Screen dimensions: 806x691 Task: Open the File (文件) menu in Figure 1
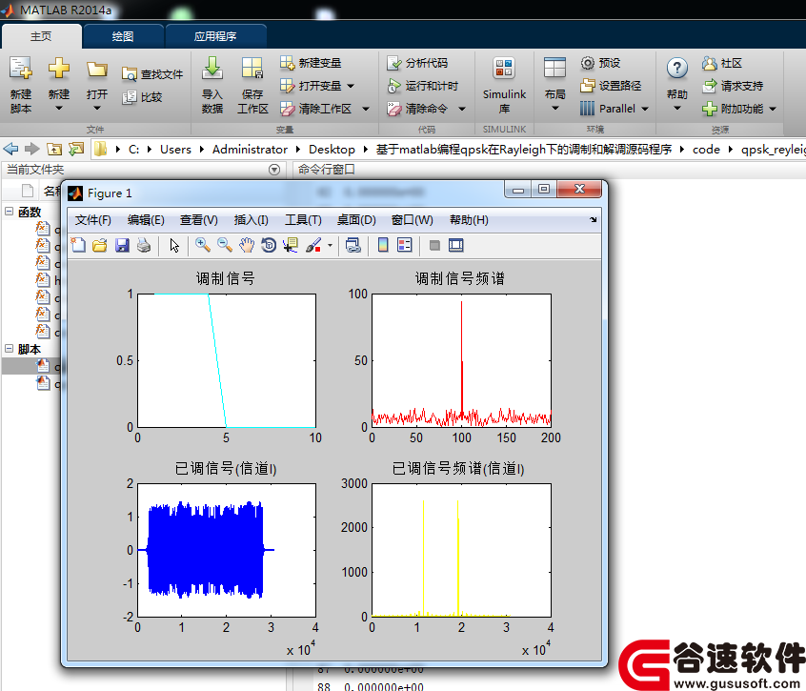tap(93, 220)
